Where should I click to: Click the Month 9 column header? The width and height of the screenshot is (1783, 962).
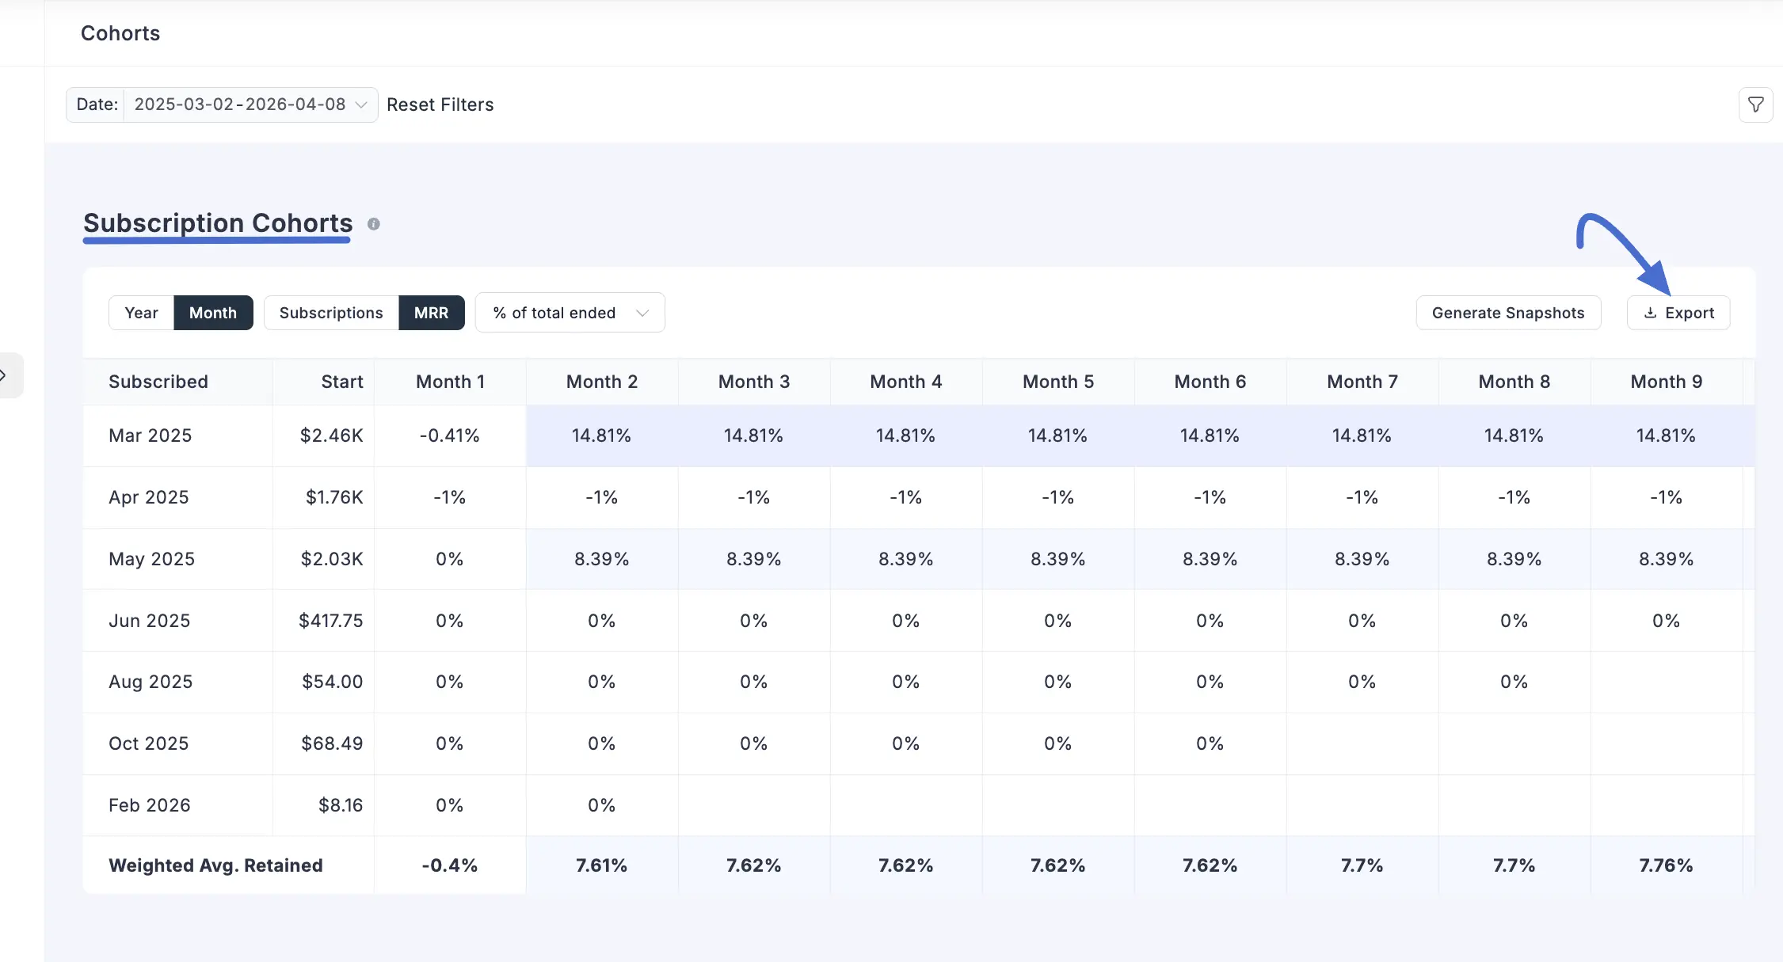(1666, 382)
